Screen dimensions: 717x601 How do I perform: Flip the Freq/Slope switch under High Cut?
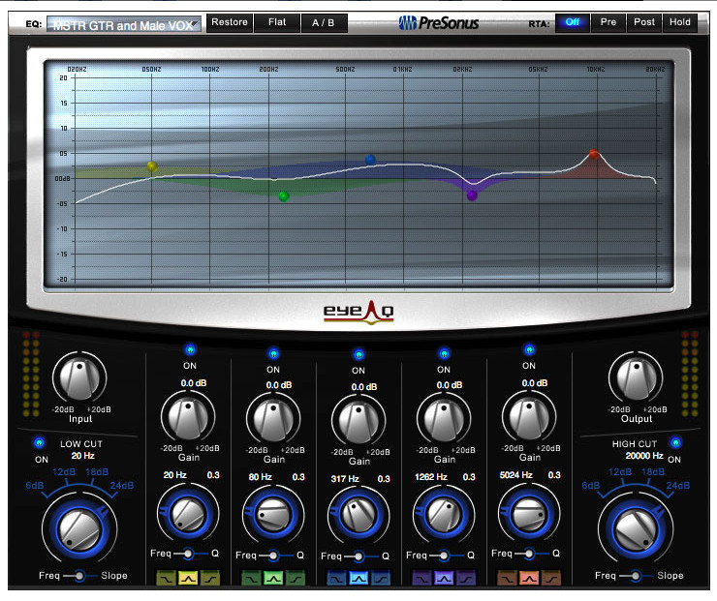pyautogui.click(x=636, y=576)
